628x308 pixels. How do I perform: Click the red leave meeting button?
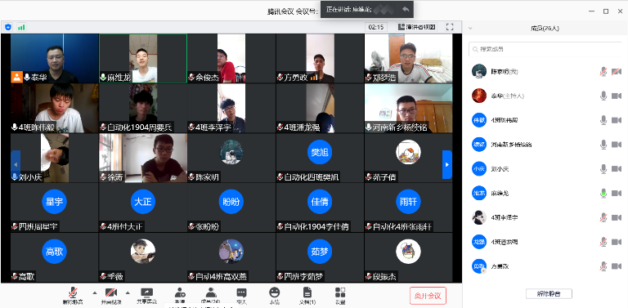pos(428,296)
